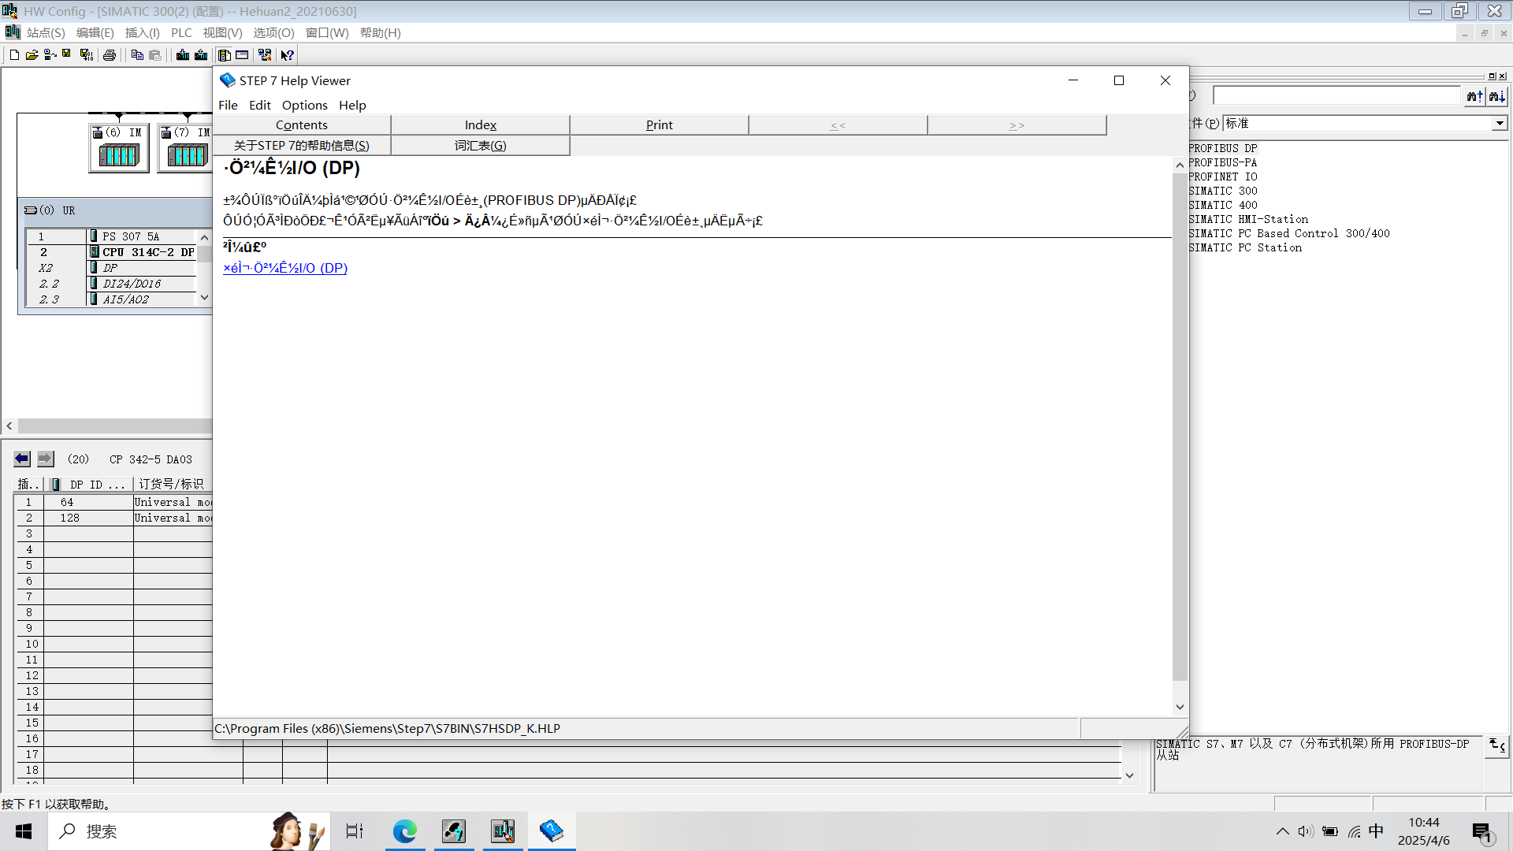Open the Options menu in Help Viewer
Viewport: 1513px width, 851px height.
(304, 105)
